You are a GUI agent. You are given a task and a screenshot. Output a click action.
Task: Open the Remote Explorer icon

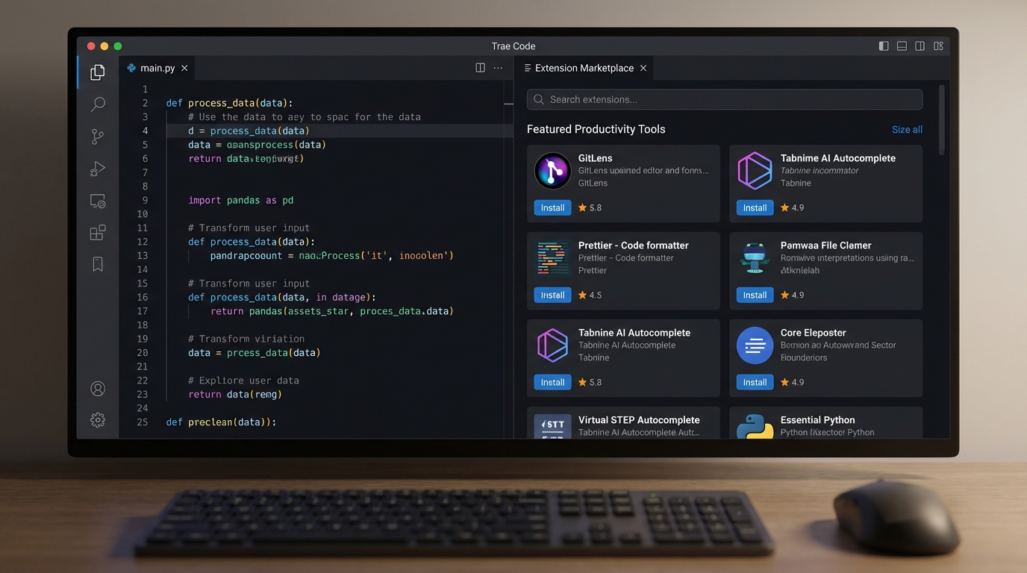(97, 200)
